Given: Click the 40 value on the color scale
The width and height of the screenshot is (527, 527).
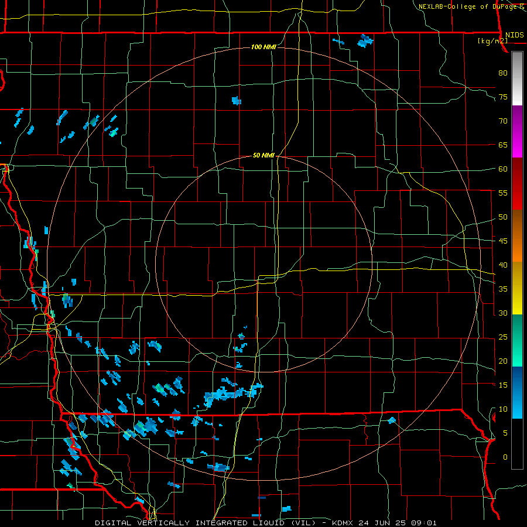Looking at the screenshot, I should pos(503,265).
